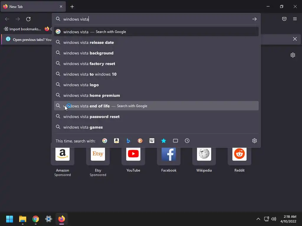Open Google Chrome from the taskbar
302x226 pixels.
(36, 219)
